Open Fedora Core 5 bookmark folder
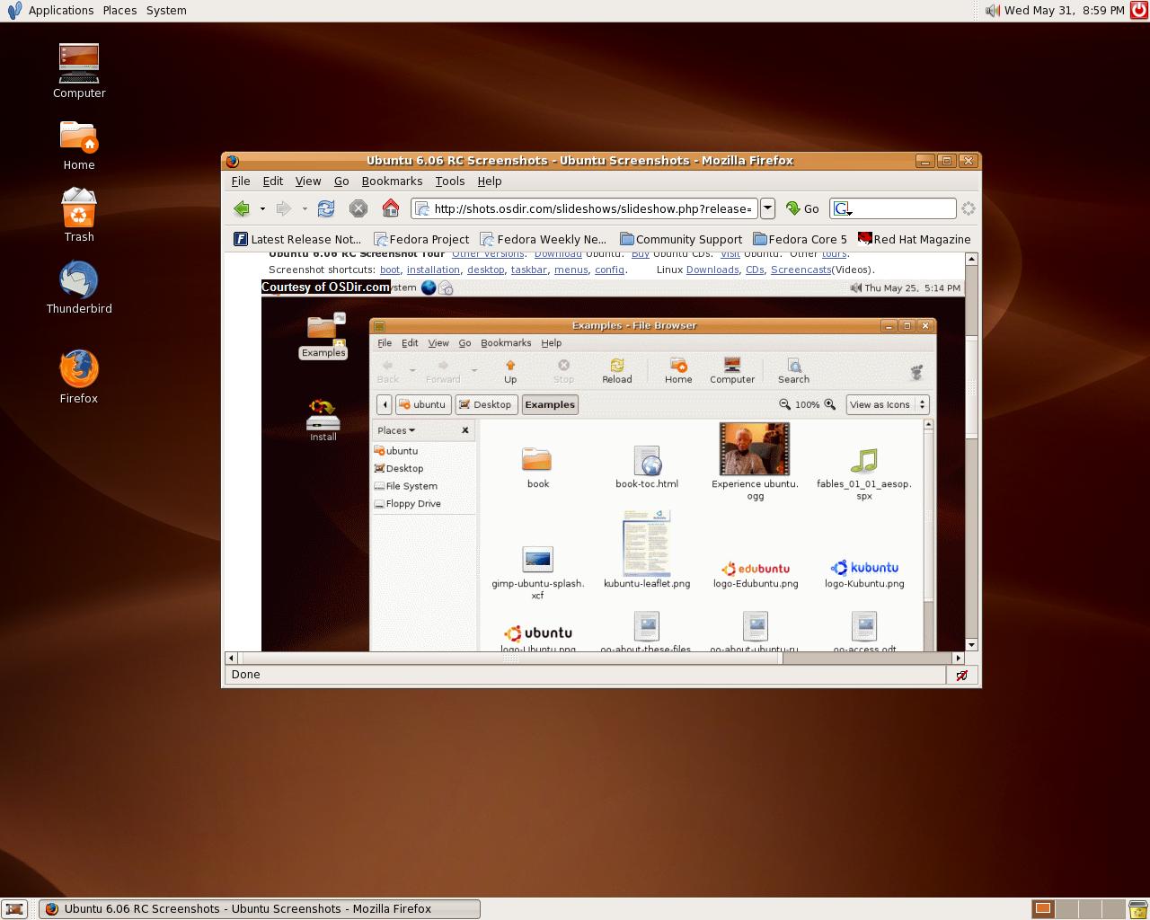This screenshot has height=920, width=1150. click(800, 239)
